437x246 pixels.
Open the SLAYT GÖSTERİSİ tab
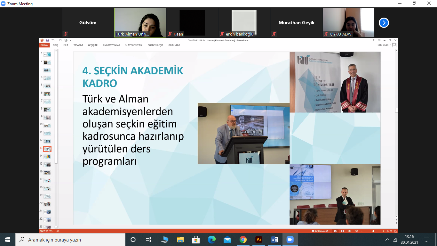(x=134, y=45)
